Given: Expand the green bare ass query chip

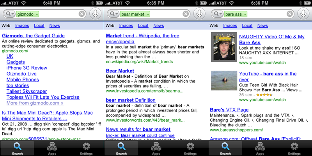Looking at the screenshot, I should [236, 14].
